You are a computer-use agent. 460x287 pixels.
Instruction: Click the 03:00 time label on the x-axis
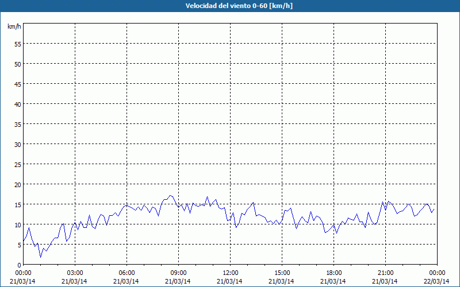click(x=75, y=273)
